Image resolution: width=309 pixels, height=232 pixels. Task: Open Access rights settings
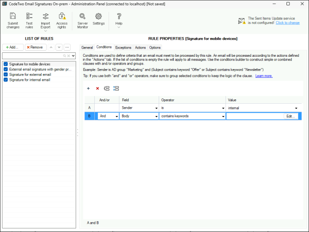point(62,21)
